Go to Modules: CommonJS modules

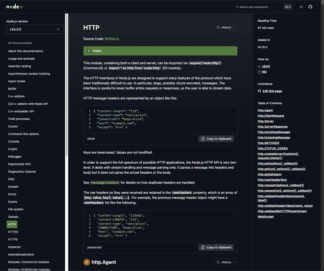tap(29, 262)
